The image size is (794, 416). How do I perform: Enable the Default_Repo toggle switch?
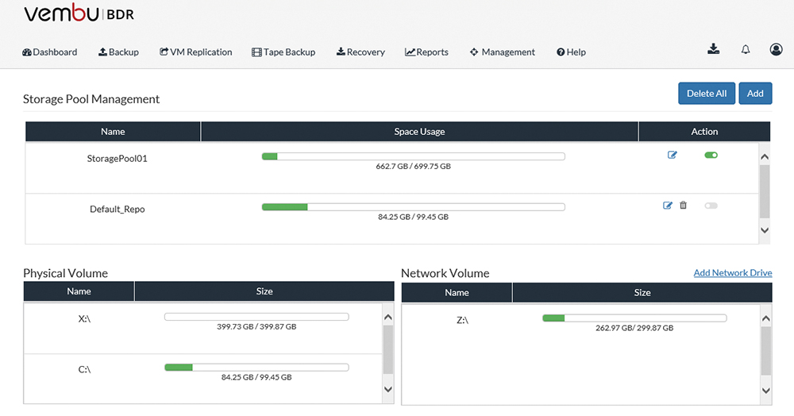[x=711, y=206]
